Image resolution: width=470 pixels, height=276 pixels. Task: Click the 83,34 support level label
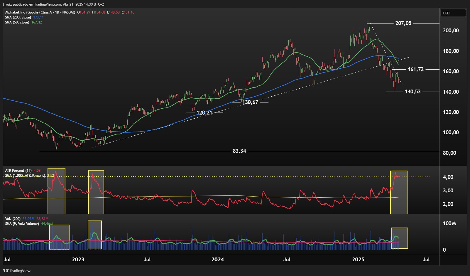click(239, 151)
